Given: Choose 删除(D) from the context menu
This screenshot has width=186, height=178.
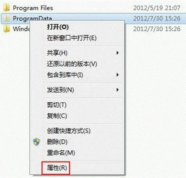Looking at the screenshot, I should pos(57,142).
